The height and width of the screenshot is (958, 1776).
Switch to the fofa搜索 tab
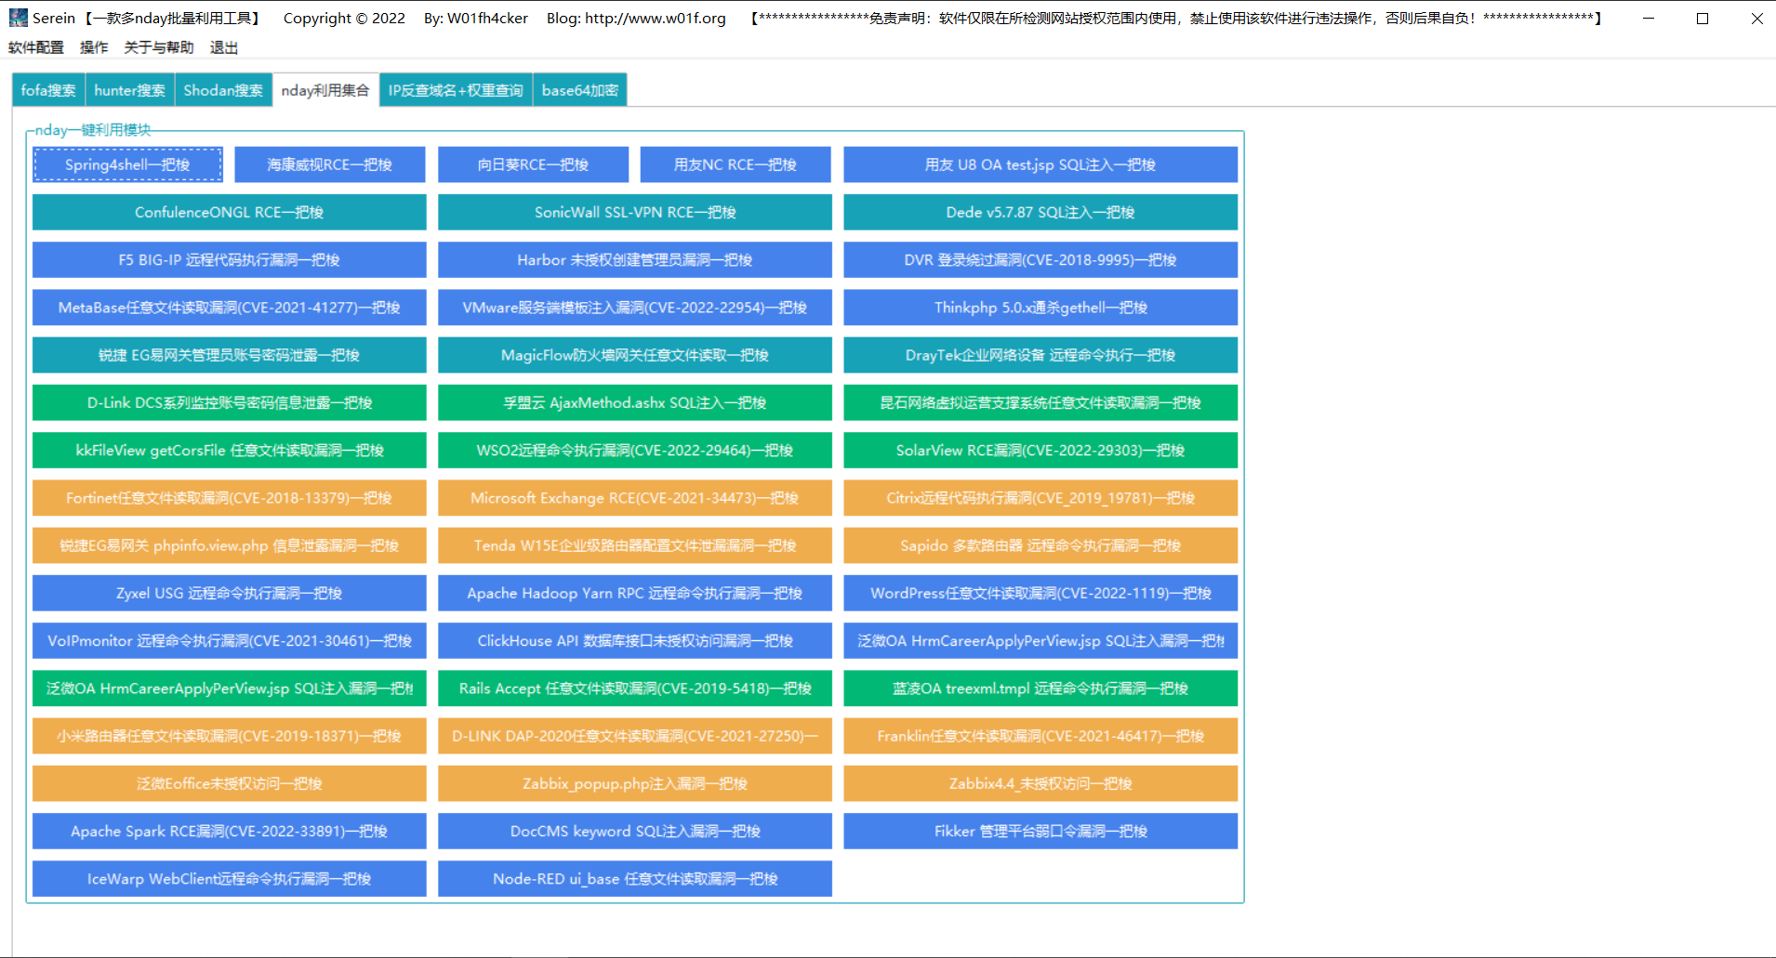pos(48,90)
